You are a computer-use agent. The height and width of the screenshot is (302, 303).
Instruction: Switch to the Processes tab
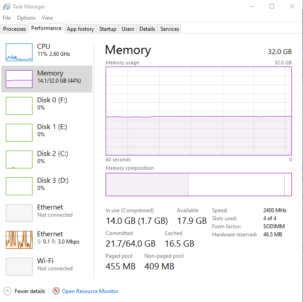(15, 29)
